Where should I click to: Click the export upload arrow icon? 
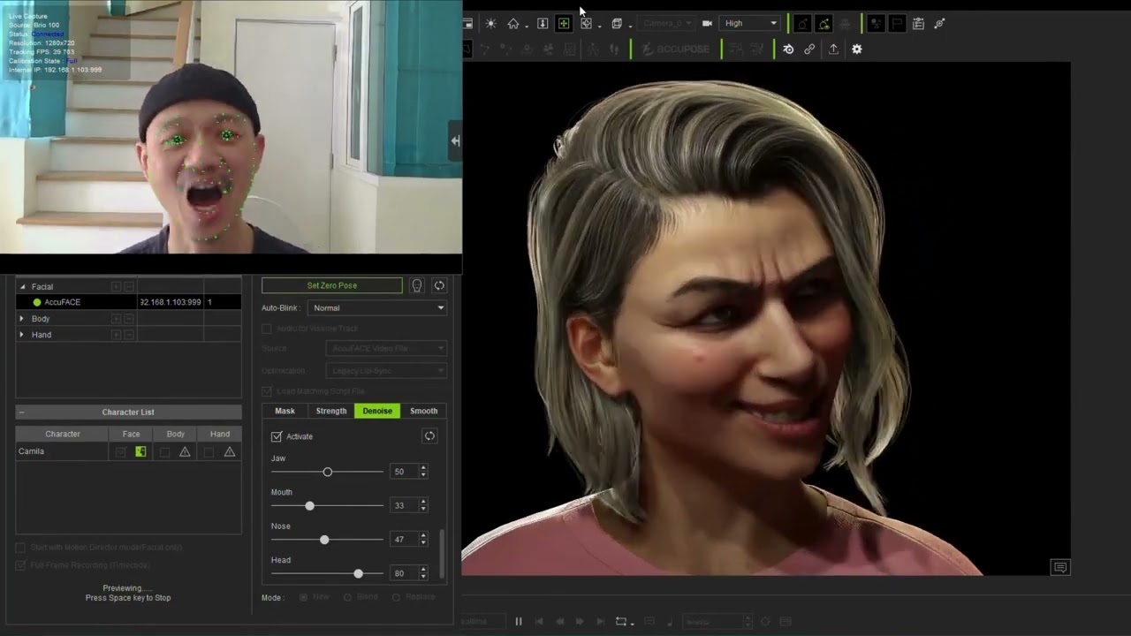click(833, 49)
